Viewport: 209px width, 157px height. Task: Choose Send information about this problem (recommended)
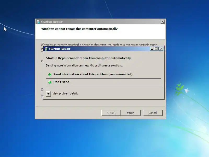point(103,74)
